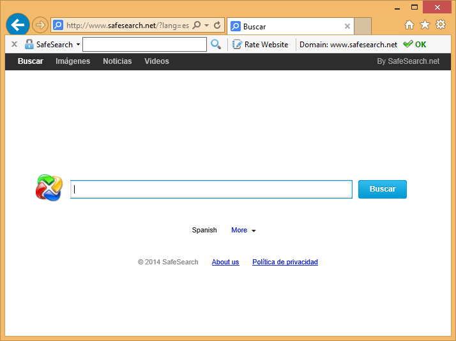This screenshot has width=456, height=341.
Task: Click the blue site favicon in address bar
Action: tap(58, 26)
